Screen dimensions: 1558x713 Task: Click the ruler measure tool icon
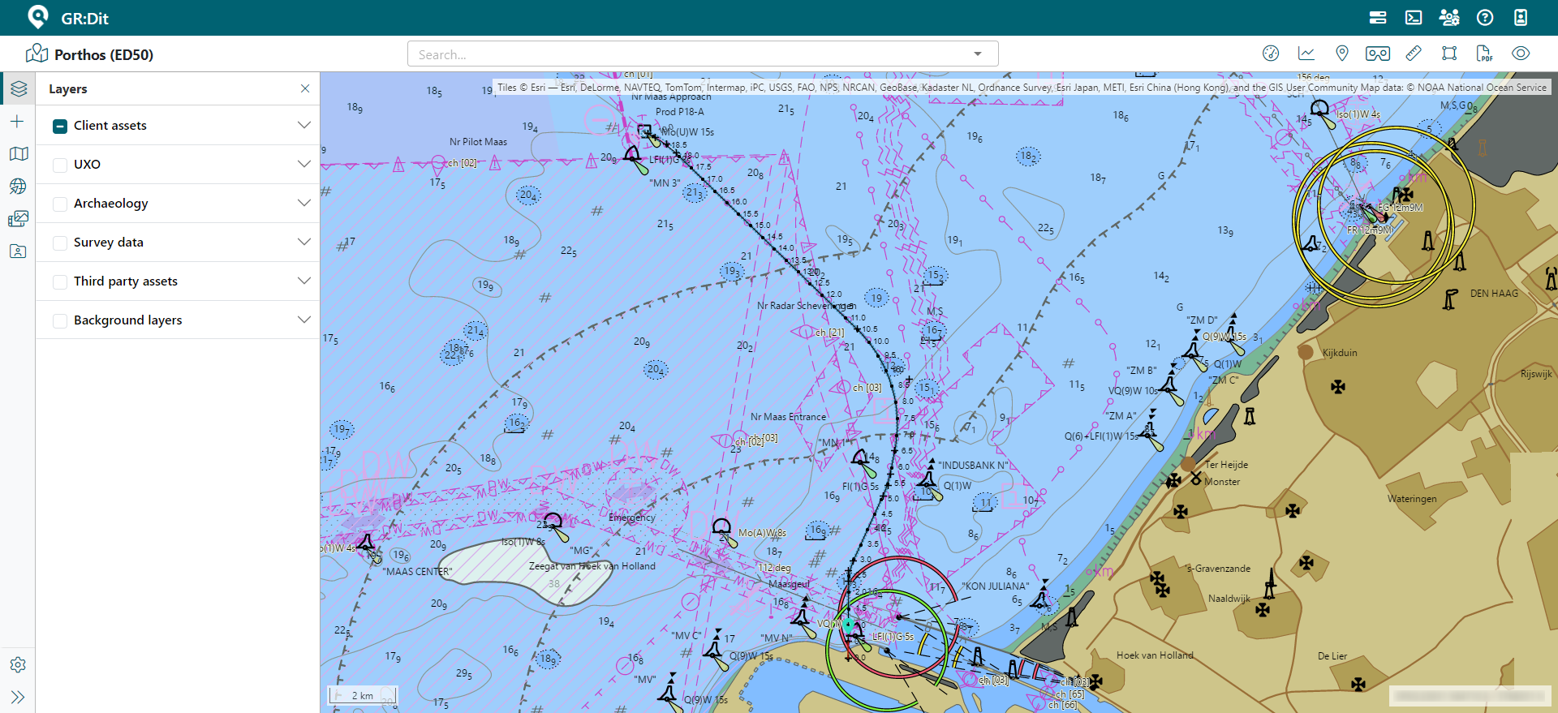(x=1414, y=54)
